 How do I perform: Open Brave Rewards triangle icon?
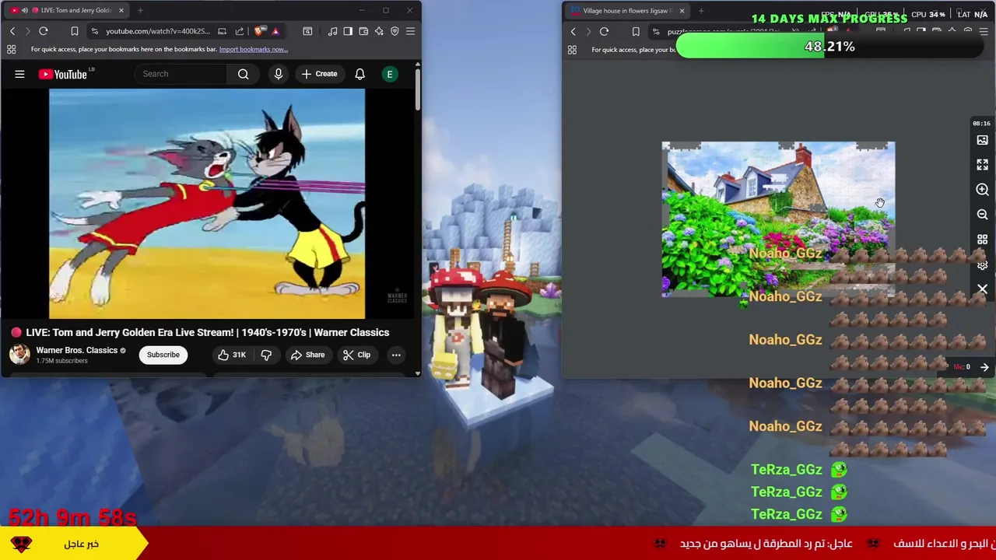(275, 31)
